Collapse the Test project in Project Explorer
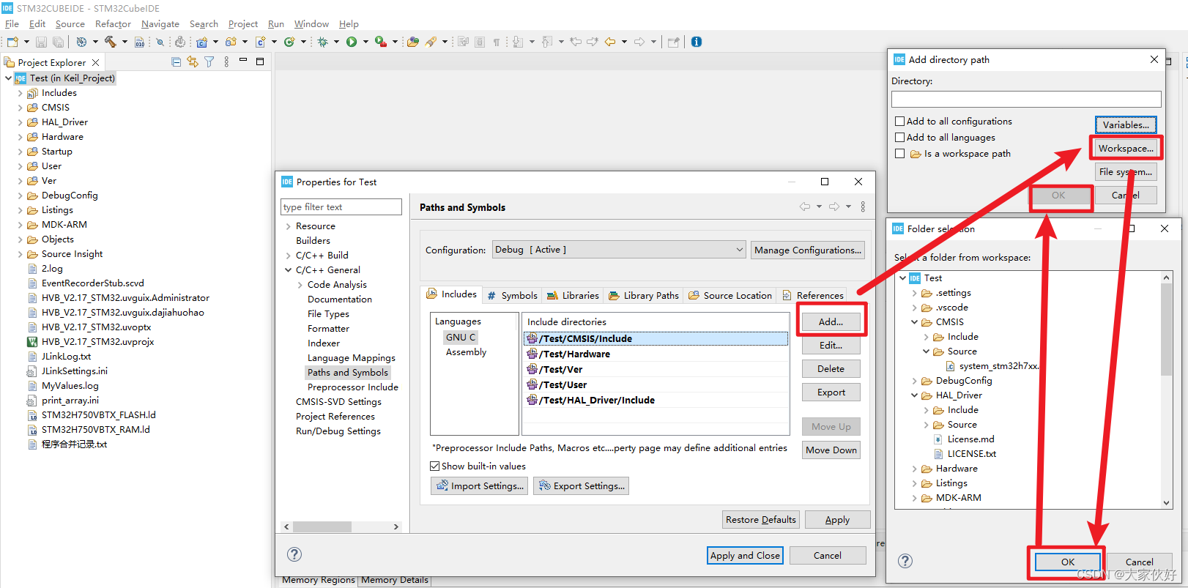Image resolution: width=1188 pixels, height=588 pixels. tap(8, 78)
